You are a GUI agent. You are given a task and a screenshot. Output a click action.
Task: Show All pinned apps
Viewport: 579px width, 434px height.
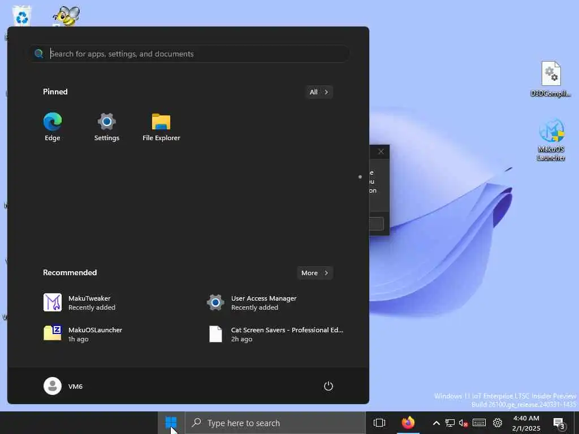(319, 92)
